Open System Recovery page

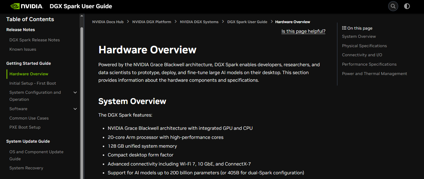pos(26,168)
